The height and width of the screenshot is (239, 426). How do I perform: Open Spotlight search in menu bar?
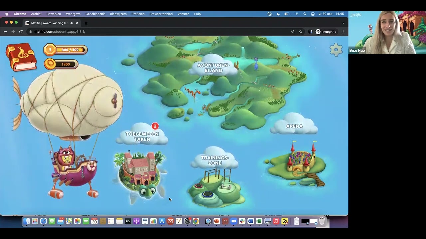(x=305, y=14)
